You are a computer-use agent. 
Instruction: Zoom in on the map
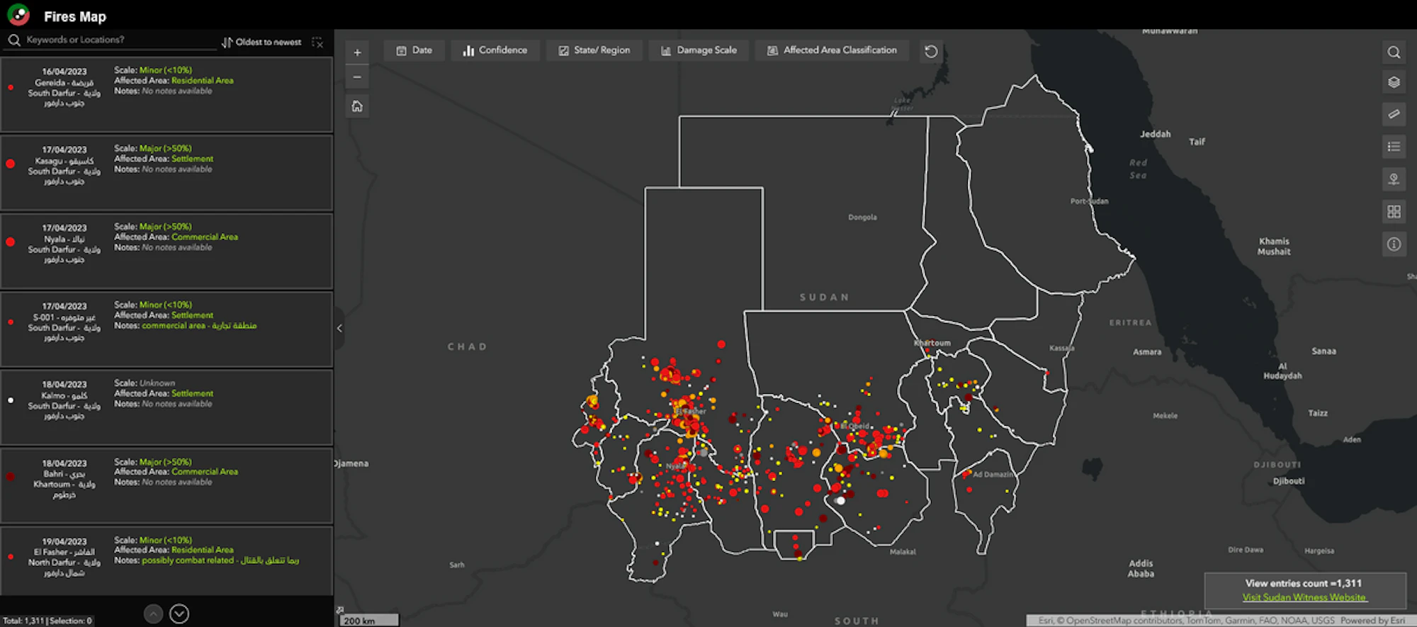(357, 52)
